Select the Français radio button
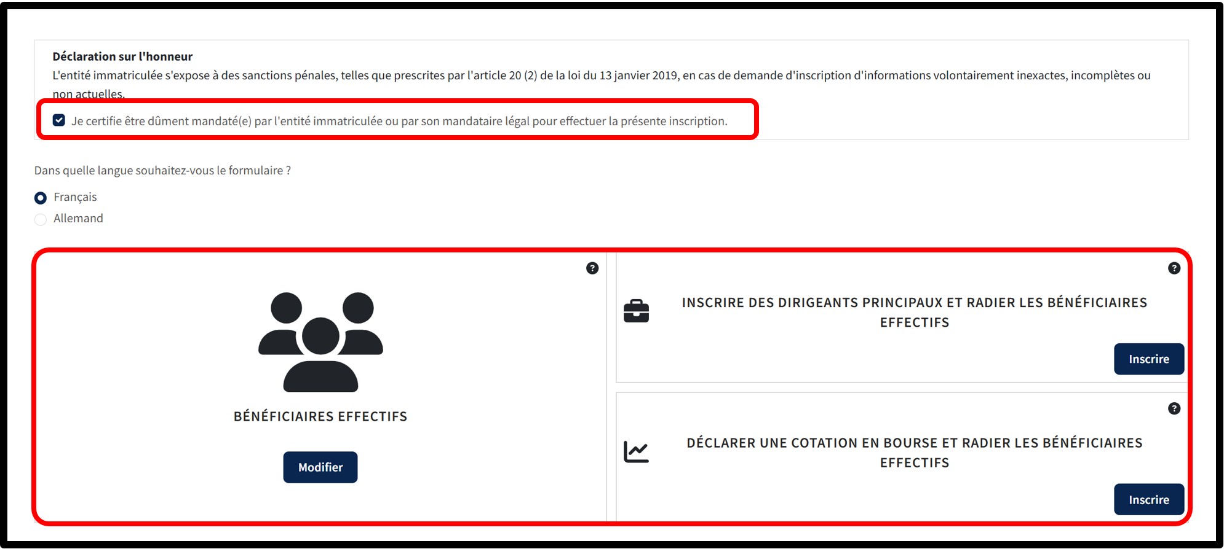 [x=41, y=198]
